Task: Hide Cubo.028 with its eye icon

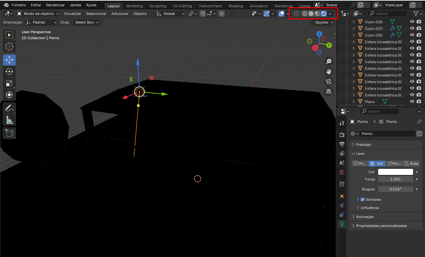Action: tap(412, 22)
